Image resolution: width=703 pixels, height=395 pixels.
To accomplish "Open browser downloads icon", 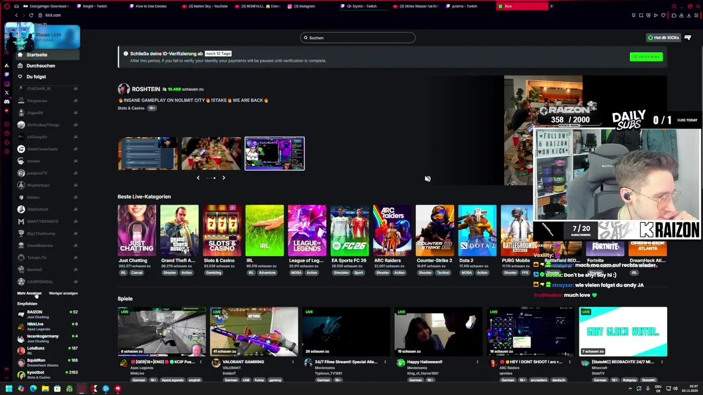I will 689,15.
